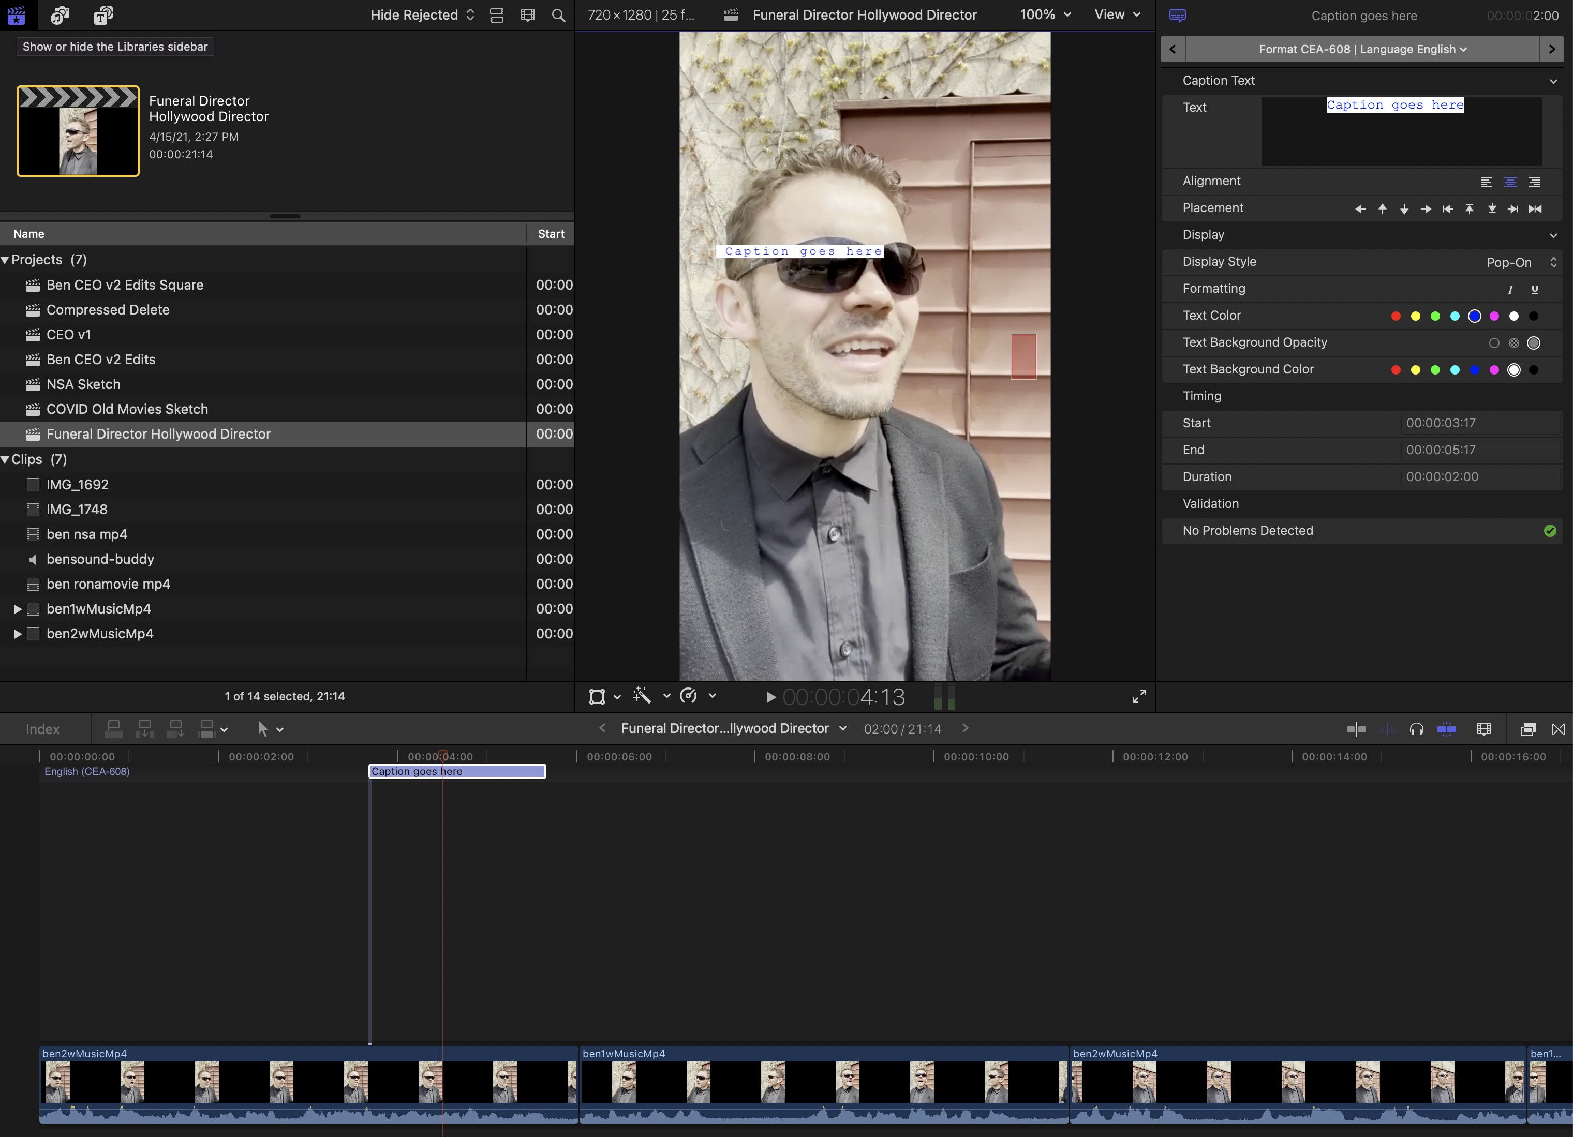Enable italic caption formatting
Viewport: 1573px width, 1137px height.
click(1510, 289)
